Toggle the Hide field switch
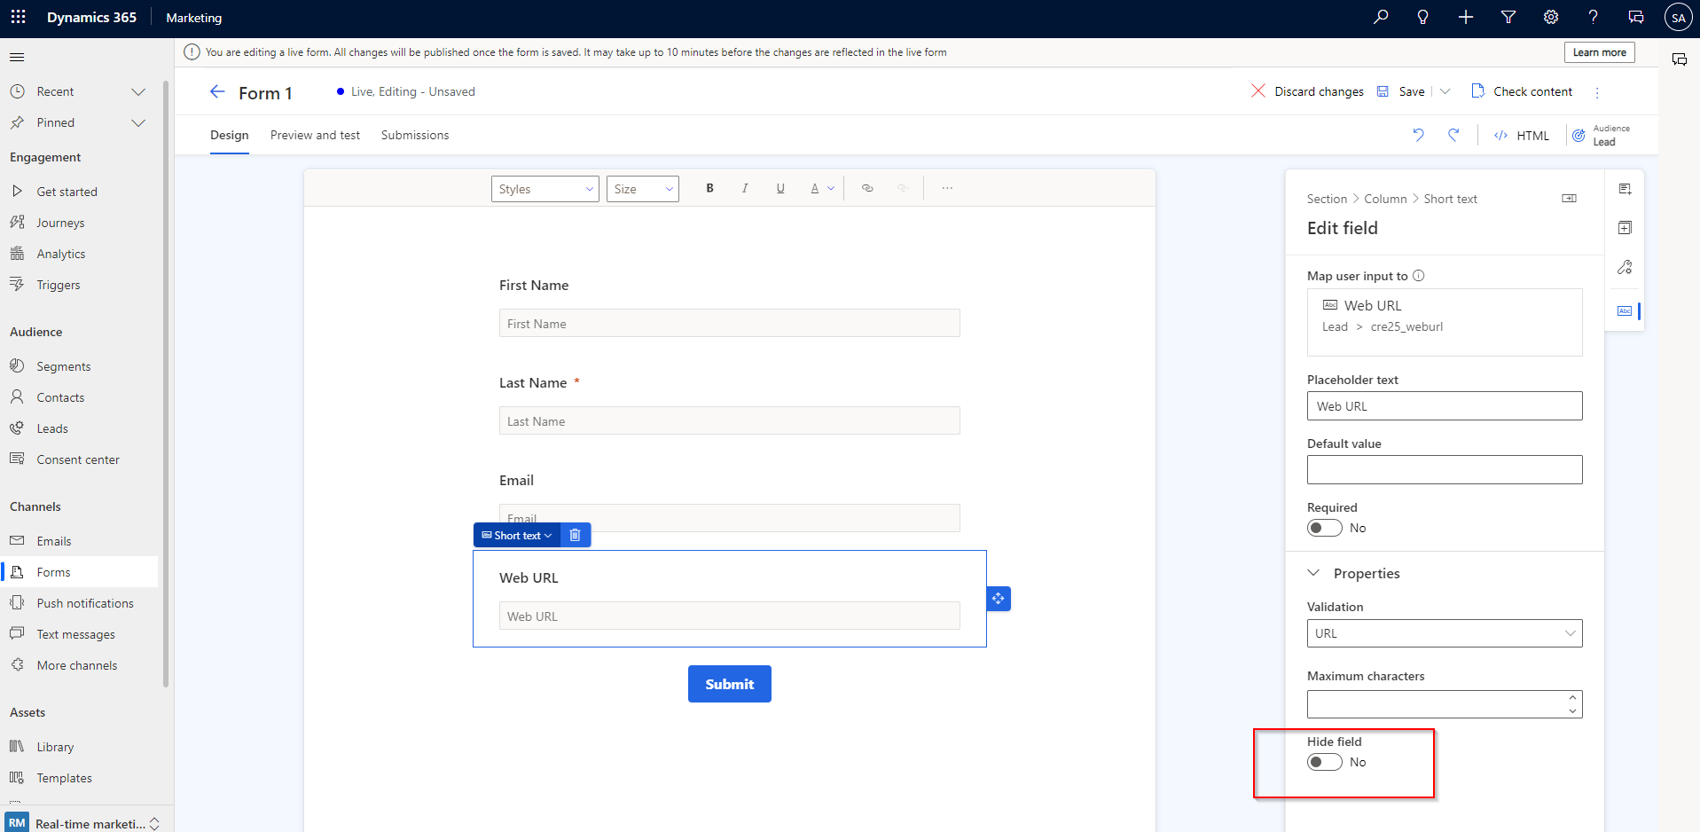The width and height of the screenshot is (1700, 832). coord(1324,762)
